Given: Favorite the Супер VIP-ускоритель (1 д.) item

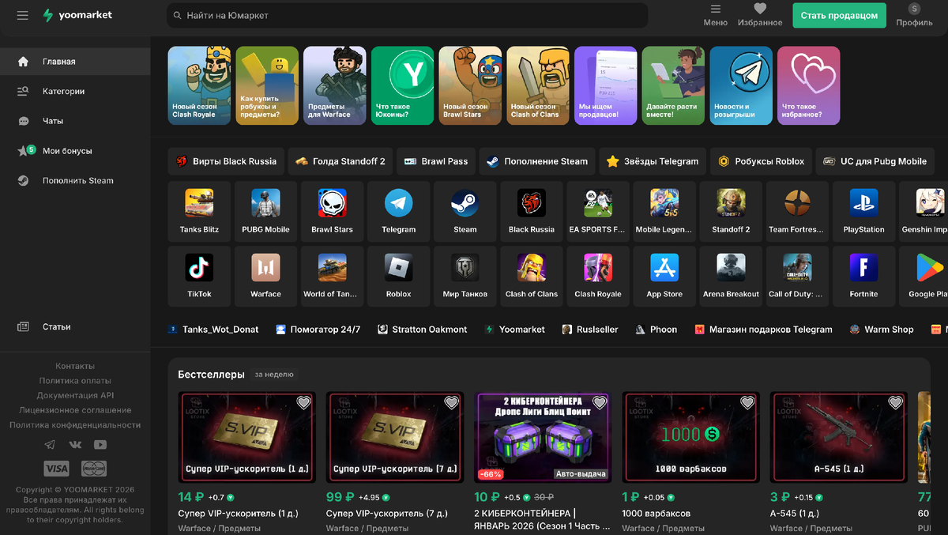Looking at the screenshot, I should click(303, 403).
